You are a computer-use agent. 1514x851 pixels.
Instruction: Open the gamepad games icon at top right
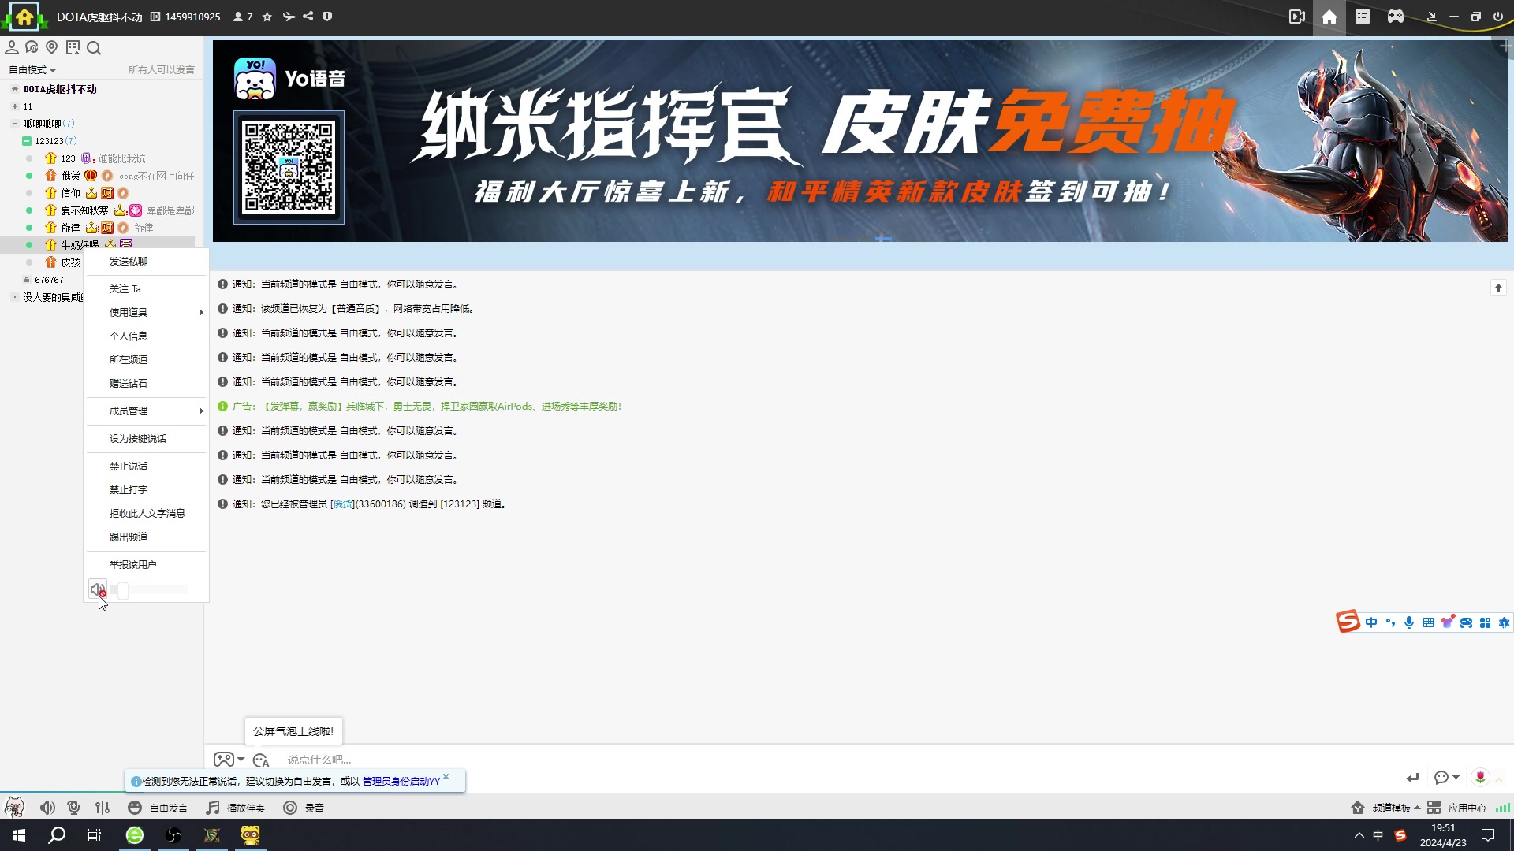click(1396, 17)
